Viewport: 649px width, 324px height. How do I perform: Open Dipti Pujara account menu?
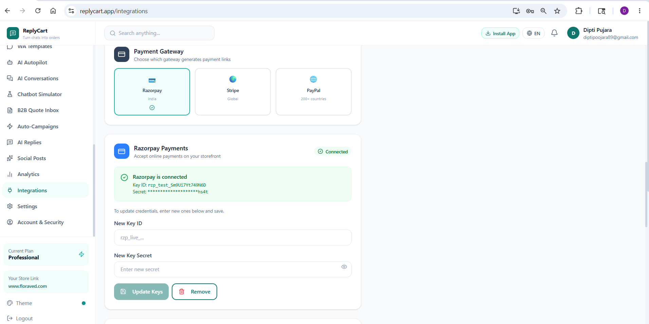[603, 33]
